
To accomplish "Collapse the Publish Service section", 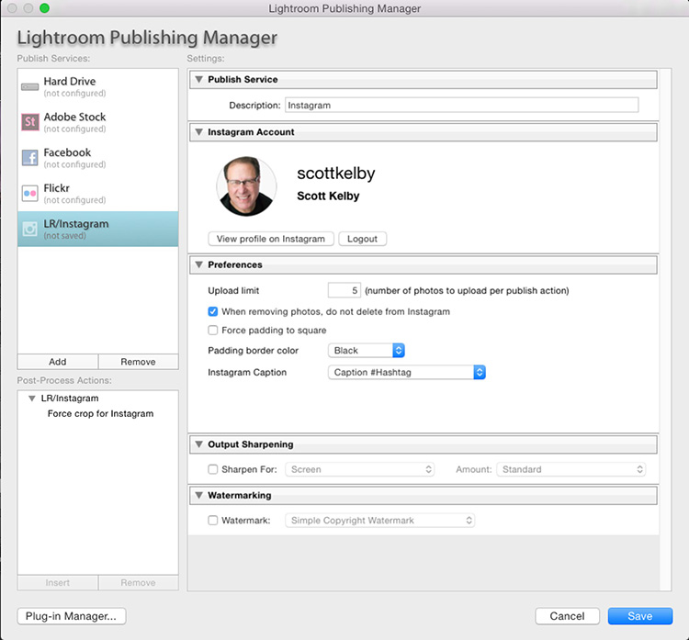I will point(199,80).
